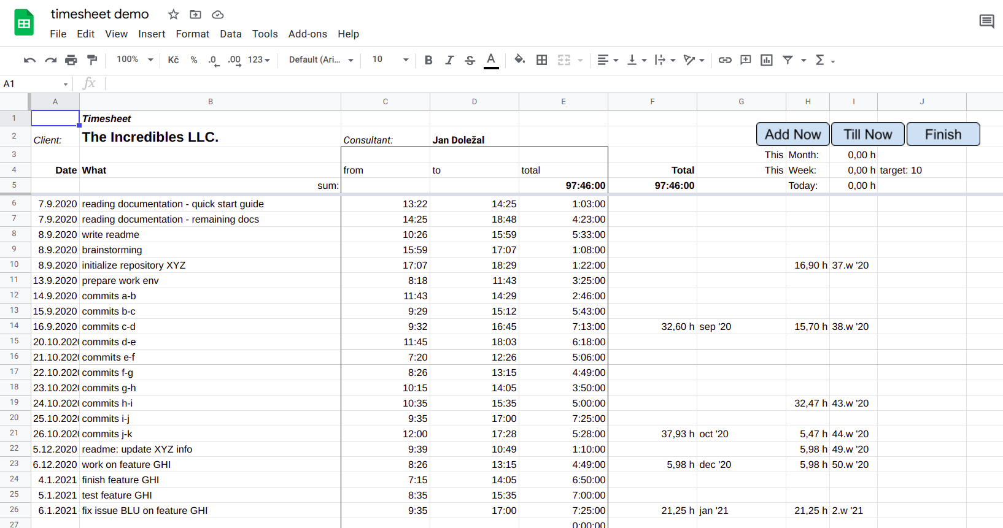Open the Insert menu
This screenshot has width=1003, height=528.
pyautogui.click(x=152, y=34)
